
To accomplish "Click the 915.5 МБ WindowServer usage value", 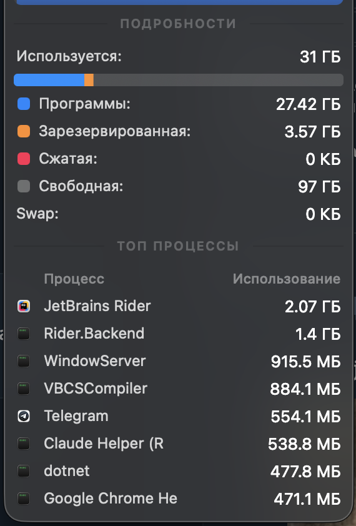I will coord(306,362).
